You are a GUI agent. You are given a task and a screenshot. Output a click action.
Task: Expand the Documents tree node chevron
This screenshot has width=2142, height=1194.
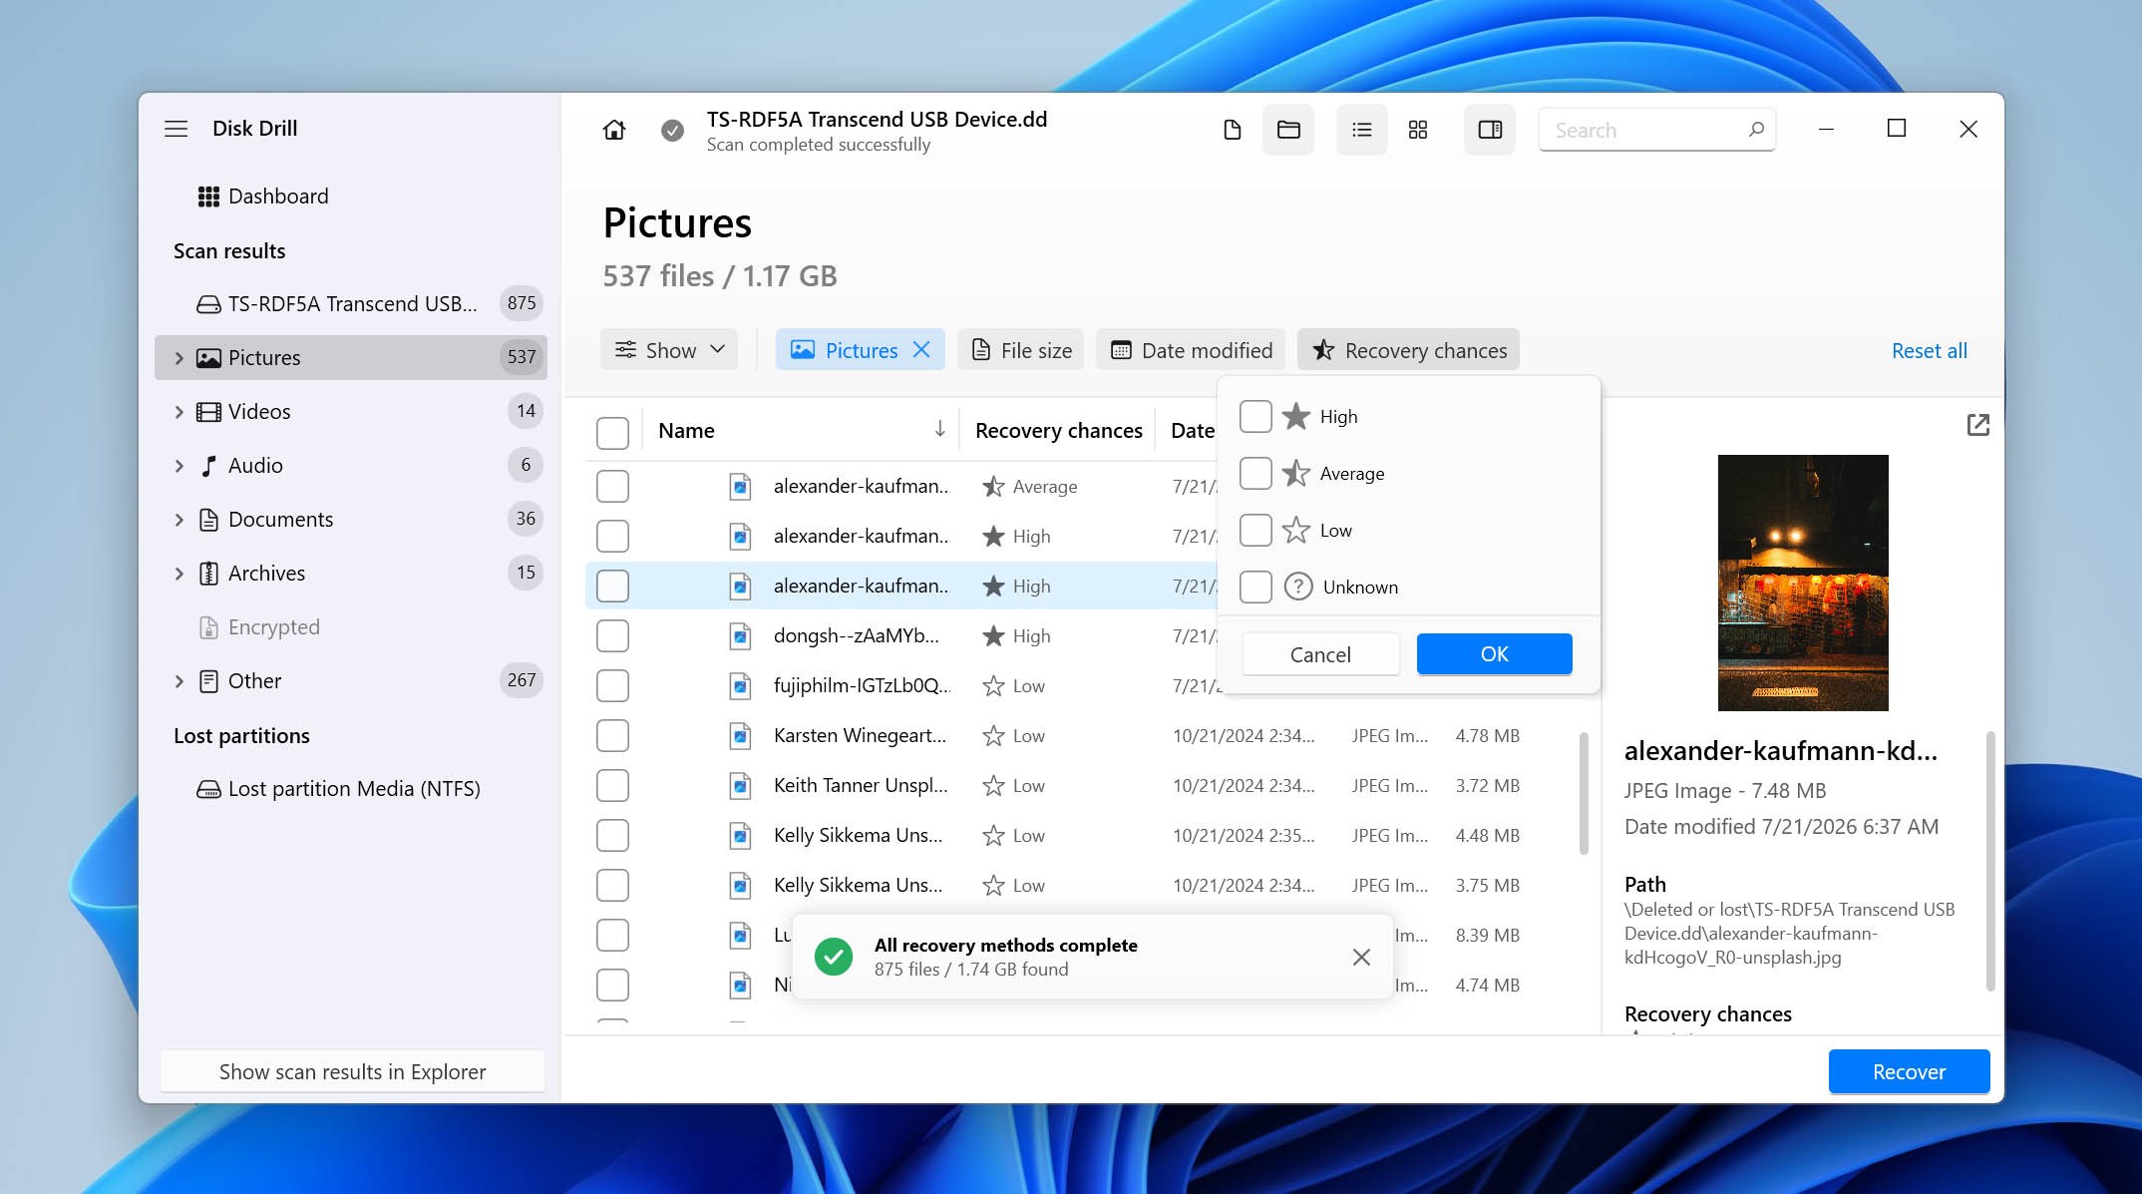point(179,520)
